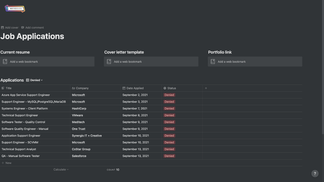The width and height of the screenshot is (324, 182).
Task: Click the Job Applications page title
Action: click(32, 36)
